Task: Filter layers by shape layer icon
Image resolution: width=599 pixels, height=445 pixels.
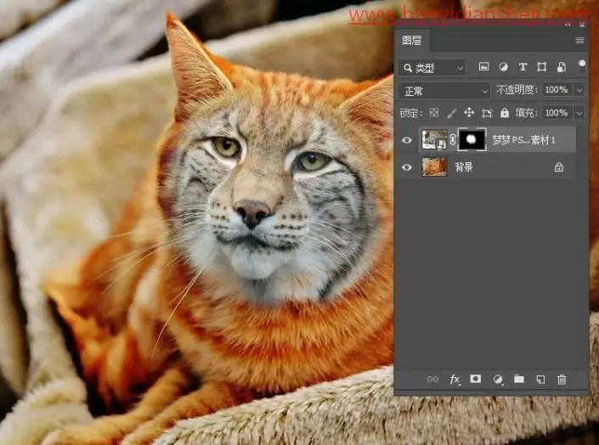Action: pos(542,67)
